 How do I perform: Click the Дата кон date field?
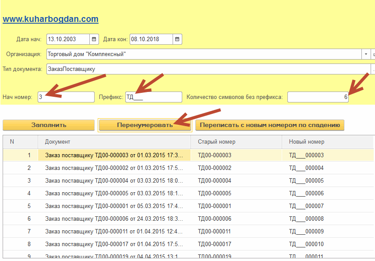coord(151,39)
